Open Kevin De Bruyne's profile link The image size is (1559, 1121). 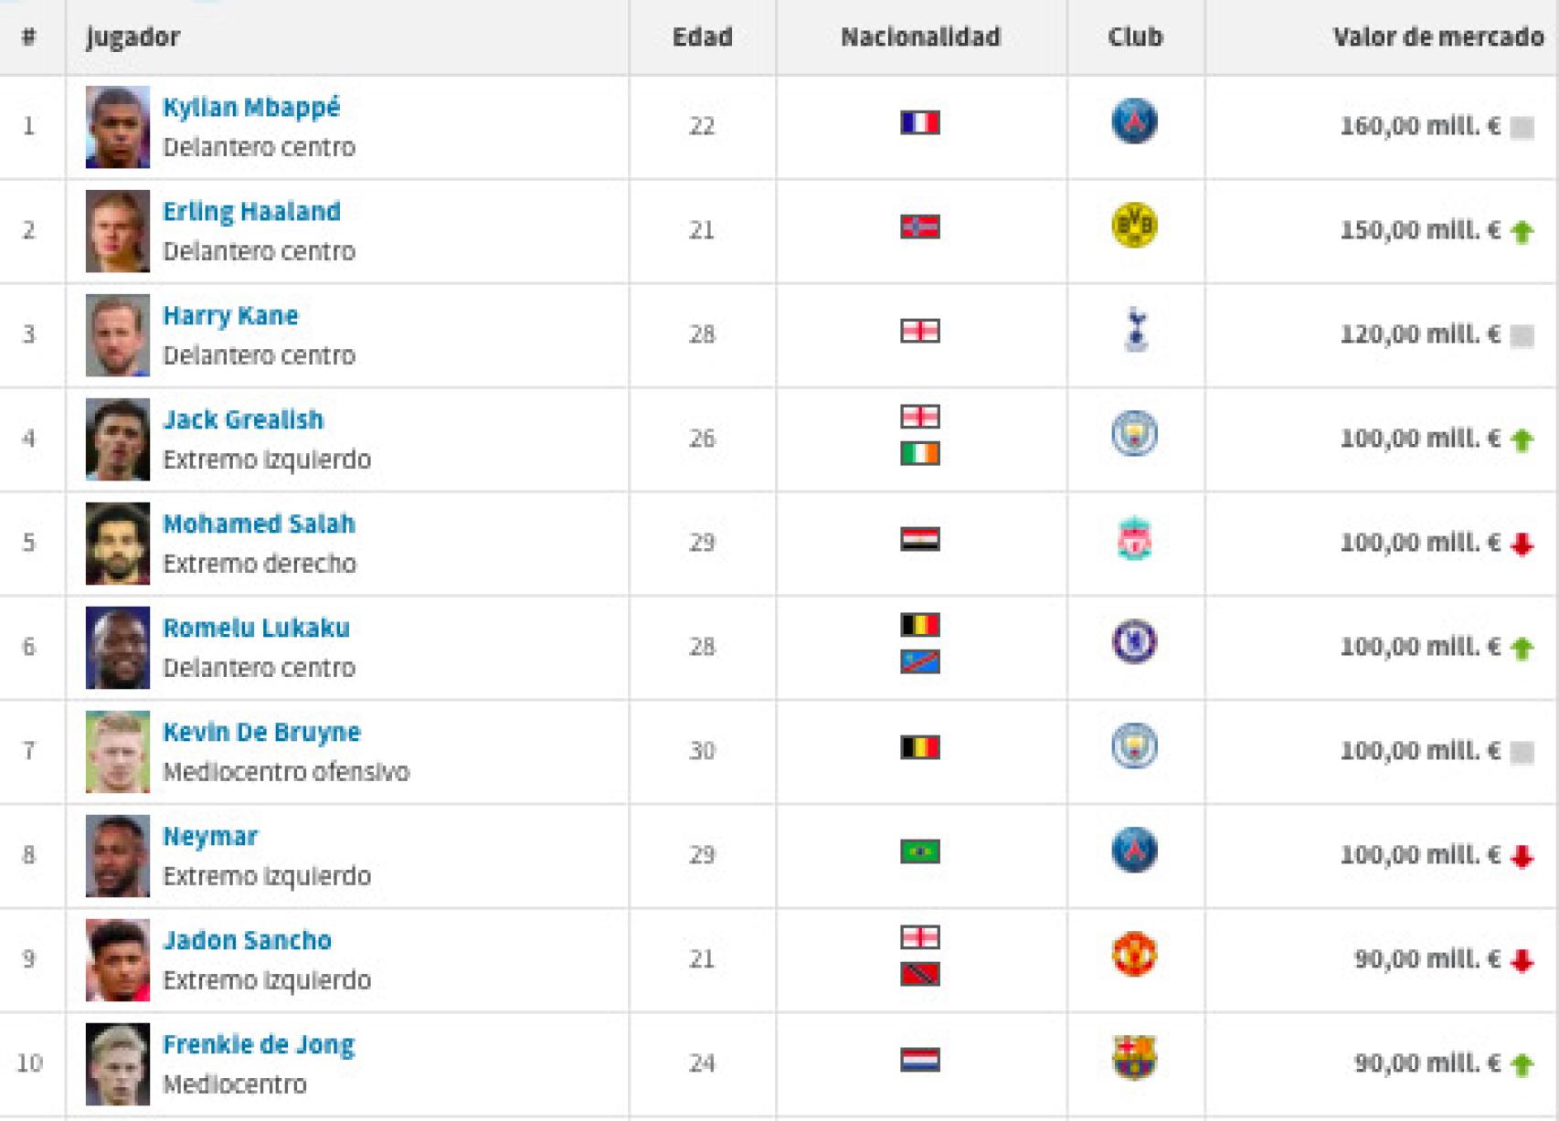point(261,732)
